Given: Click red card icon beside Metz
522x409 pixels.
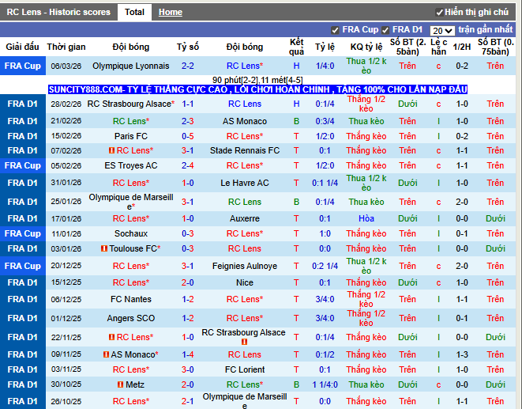Looking at the screenshot, I should pos(120,384).
